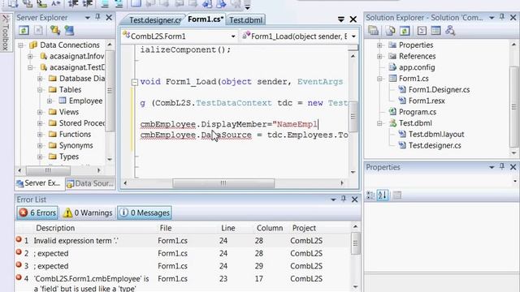Click the Connect to Server icon
520x292 pixels.
69,31
